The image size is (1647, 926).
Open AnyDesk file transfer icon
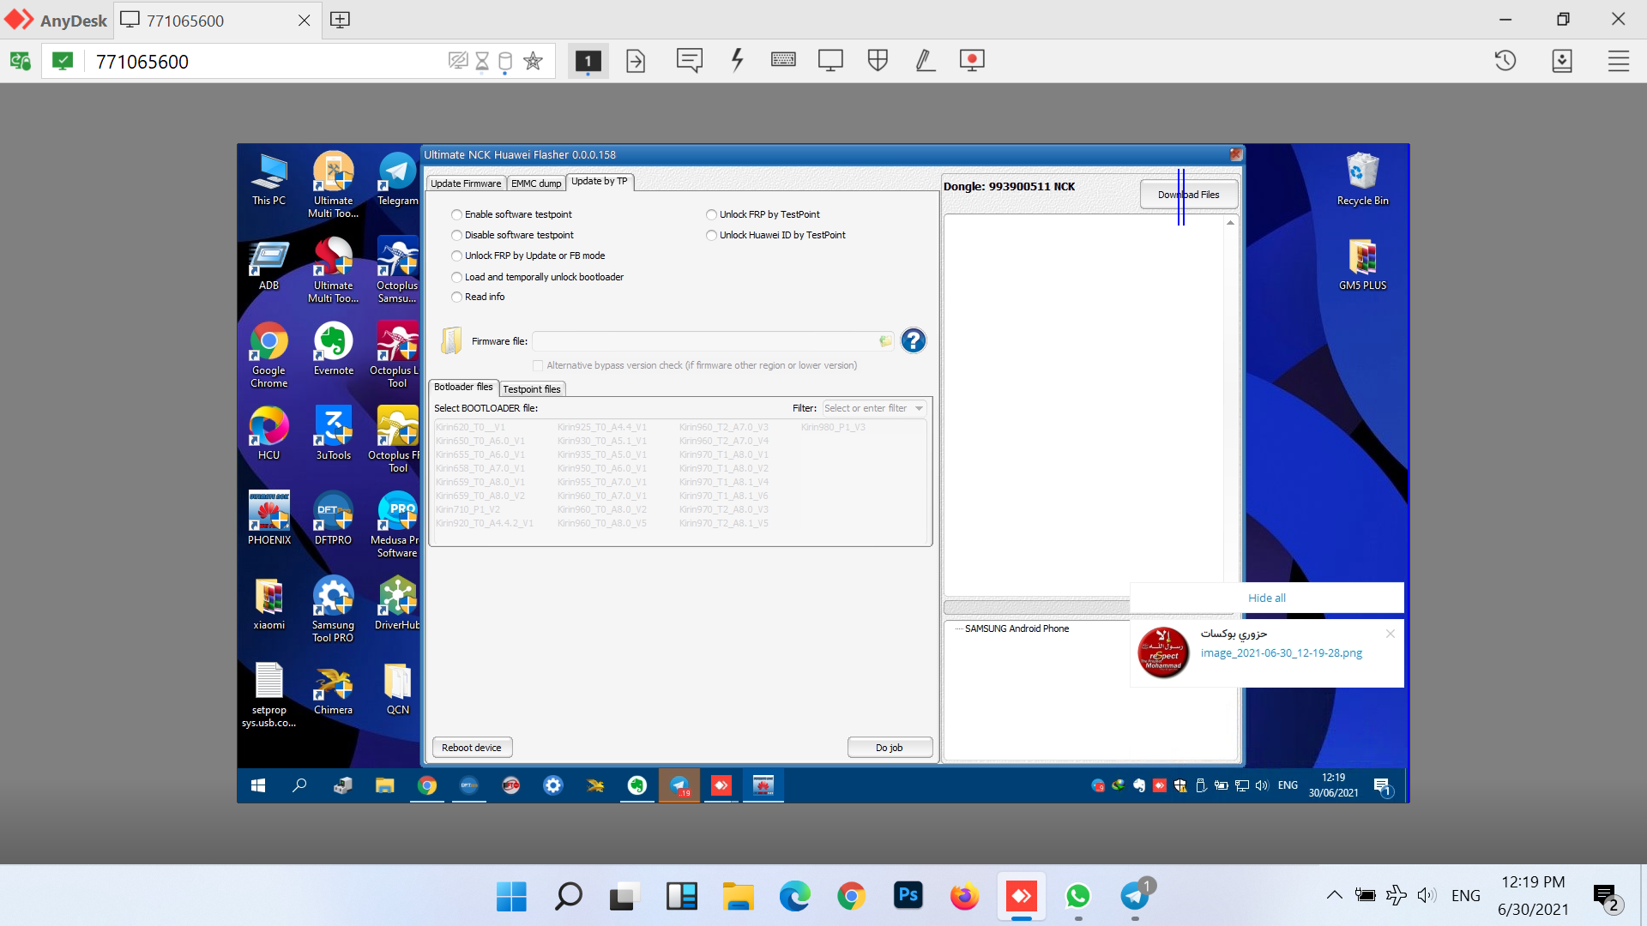pos(636,61)
